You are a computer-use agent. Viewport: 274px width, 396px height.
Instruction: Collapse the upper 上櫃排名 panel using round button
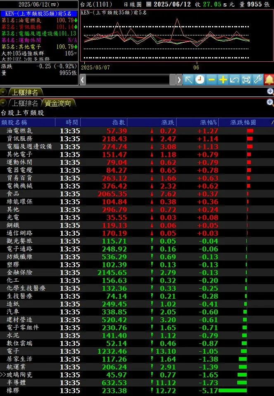[3, 92]
